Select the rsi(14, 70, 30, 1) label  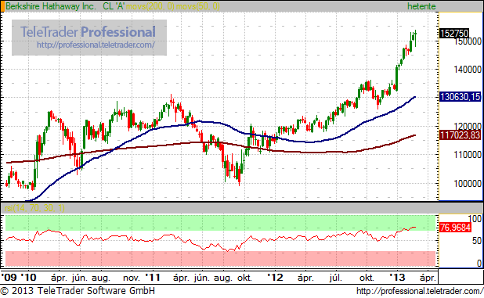coord(34,208)
